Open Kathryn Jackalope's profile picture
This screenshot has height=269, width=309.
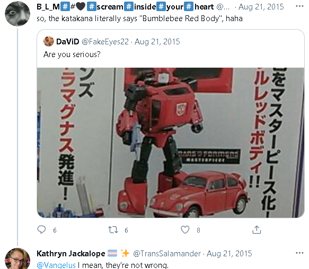coord(17,259)
